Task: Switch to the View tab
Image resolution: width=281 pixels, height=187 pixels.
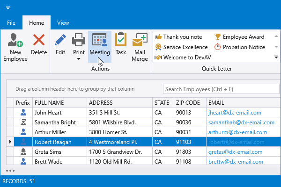Action: 63,22
